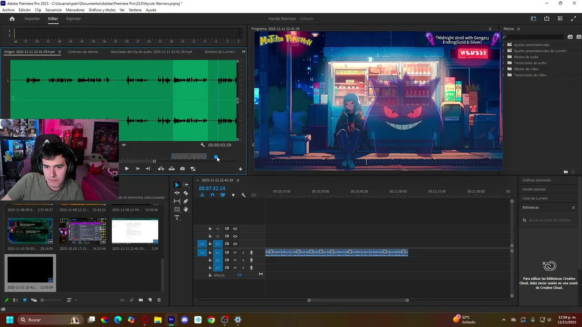Toggle Linked Selection in timeline

click(223, 195)
